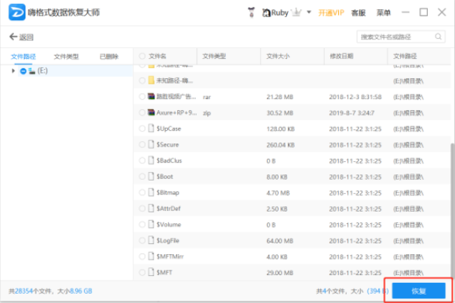
Task: Select checkbox for $MFTMirr file
Action: (142, 257)
